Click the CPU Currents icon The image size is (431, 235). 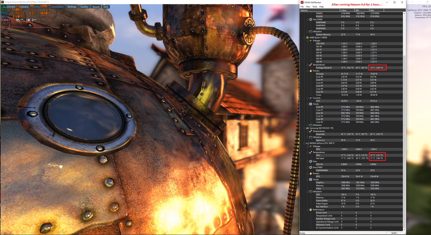[311, 98]
